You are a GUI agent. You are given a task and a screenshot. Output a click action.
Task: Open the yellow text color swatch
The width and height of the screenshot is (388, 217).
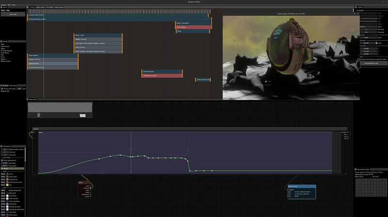(7, 185)
